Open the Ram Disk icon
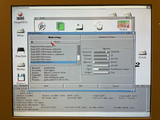Screen dimensions: 160x120 (x=21, y=50)
